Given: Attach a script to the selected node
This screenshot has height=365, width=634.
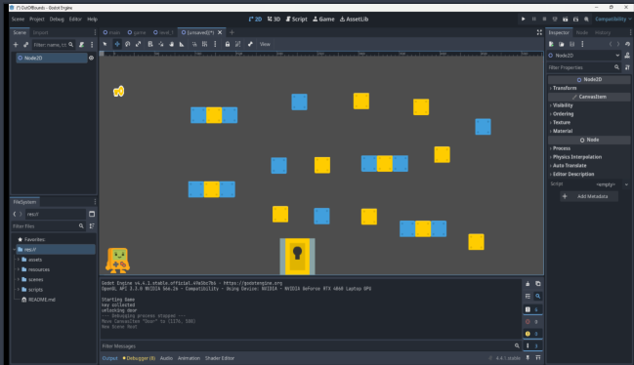Looking at the screenshot, I should point(82,45).
